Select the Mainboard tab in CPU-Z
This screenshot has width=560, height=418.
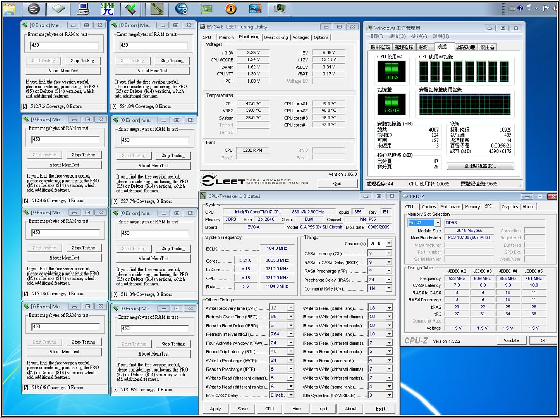pyautogui.click(x=450, y=207)
